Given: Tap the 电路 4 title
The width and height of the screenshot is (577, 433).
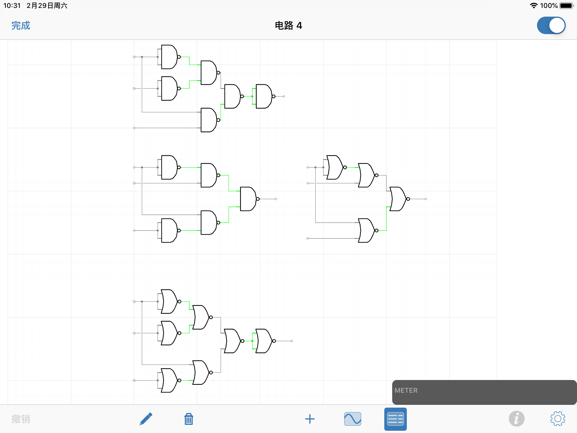Looking at the screenshot, I should click(288, 25).
